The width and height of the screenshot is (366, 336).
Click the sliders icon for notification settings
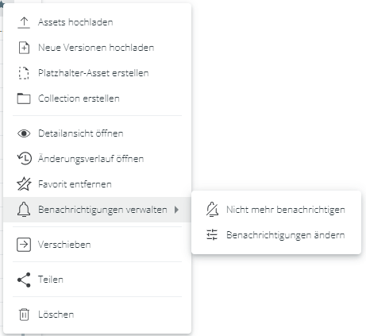[x=212, y=235]
